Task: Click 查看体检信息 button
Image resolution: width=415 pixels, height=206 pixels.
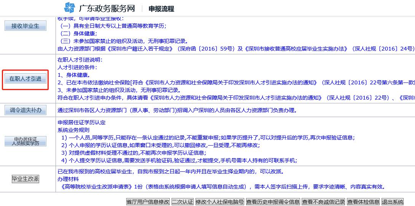Action: coord(363,202)
